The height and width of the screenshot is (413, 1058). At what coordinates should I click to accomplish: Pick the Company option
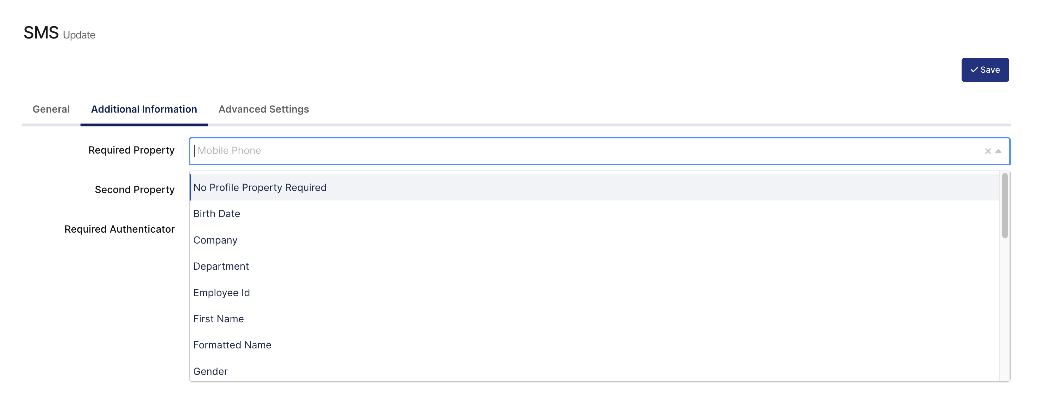click(x=594, y=240)
